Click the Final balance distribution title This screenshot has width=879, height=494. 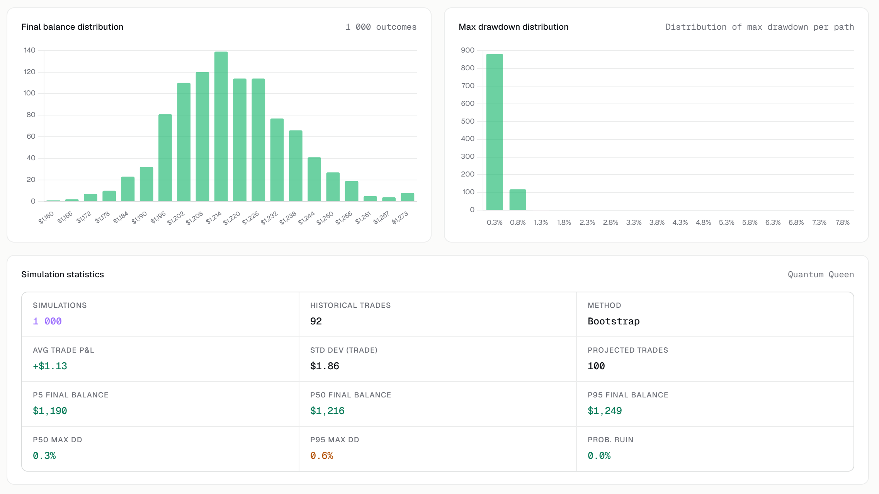[72, 27]
